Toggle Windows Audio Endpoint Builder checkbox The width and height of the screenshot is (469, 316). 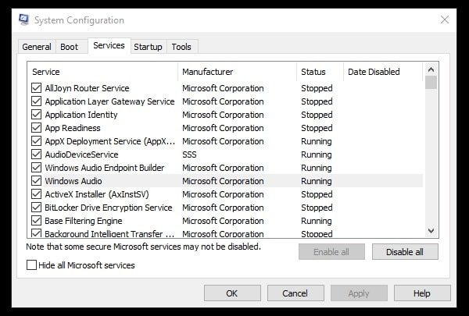coord(36,168)
